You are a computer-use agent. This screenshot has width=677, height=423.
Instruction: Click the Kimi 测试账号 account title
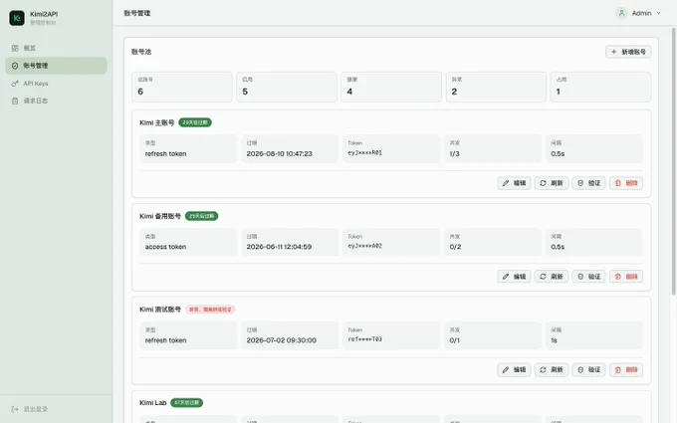pos(160,310)
